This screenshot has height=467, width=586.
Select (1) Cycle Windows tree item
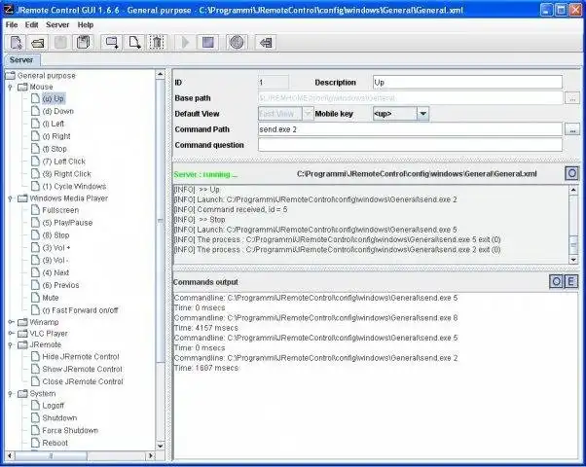pyautogui.click(x=74, y=186)
